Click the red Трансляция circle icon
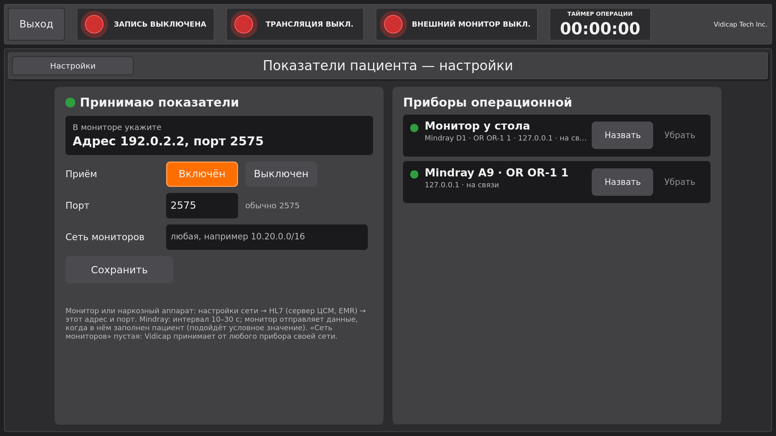Screen dimensions: 776x436 244,24
